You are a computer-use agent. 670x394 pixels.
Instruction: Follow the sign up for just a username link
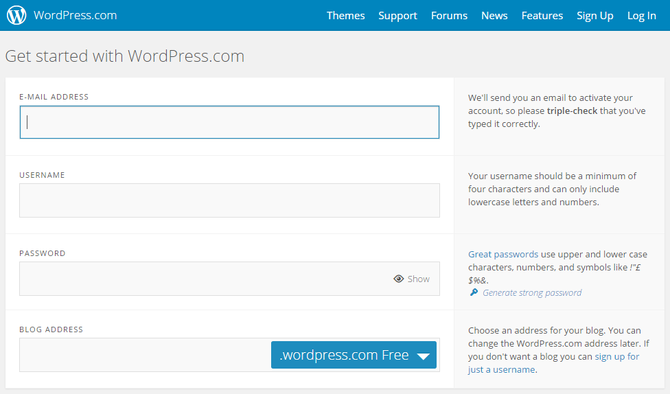click(554, 363)
